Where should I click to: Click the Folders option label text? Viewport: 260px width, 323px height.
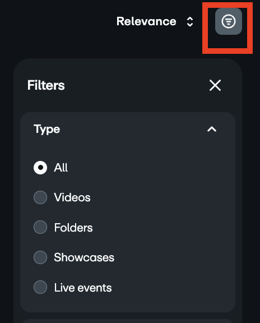(73, 228)
